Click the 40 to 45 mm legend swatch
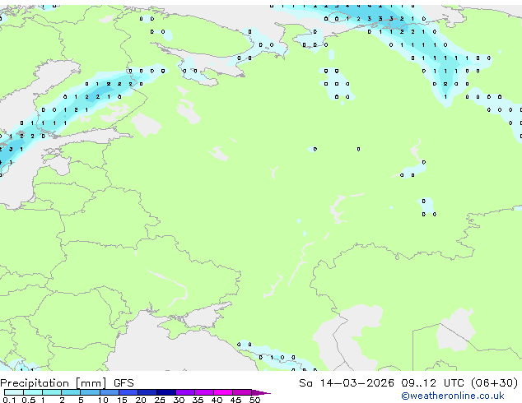 point(223,392)
